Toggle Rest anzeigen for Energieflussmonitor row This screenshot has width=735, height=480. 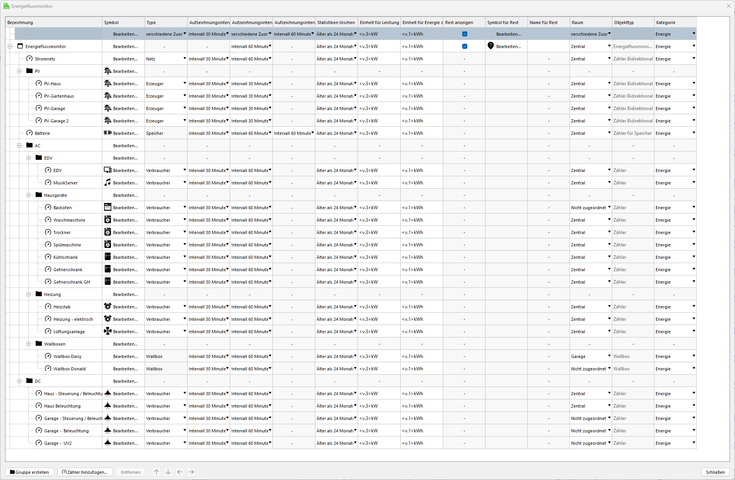[465, 46]
